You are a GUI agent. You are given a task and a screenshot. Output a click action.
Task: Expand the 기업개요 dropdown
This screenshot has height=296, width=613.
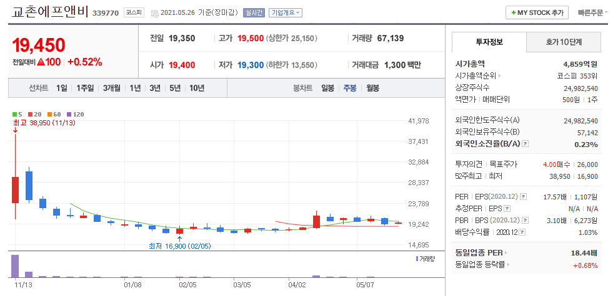(285, 12)
